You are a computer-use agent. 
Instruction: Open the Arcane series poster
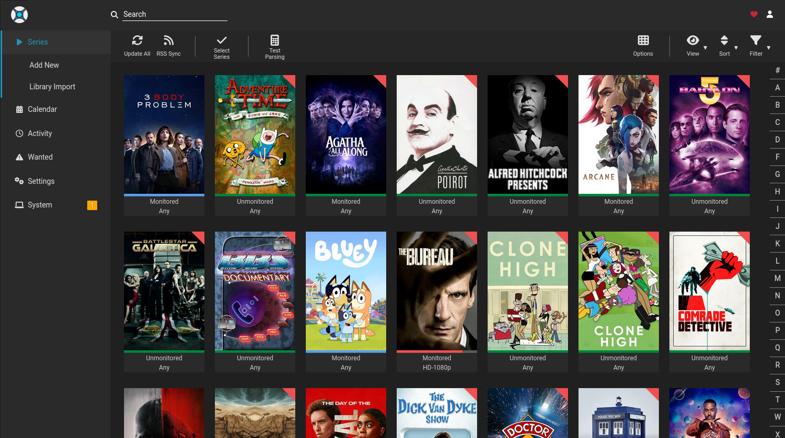coord(618,134)
